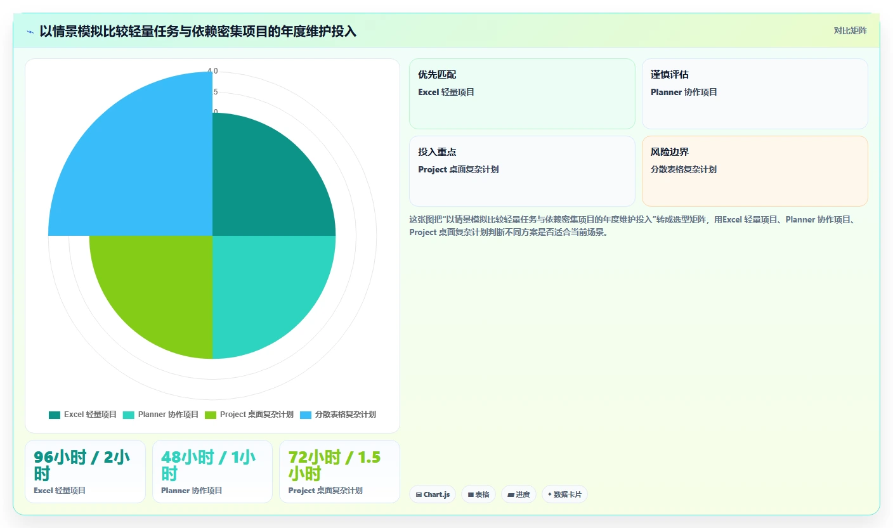893x528 pixels.
Task: Click the 对比矩阵 label in header
Action: [x=850, y=31]
